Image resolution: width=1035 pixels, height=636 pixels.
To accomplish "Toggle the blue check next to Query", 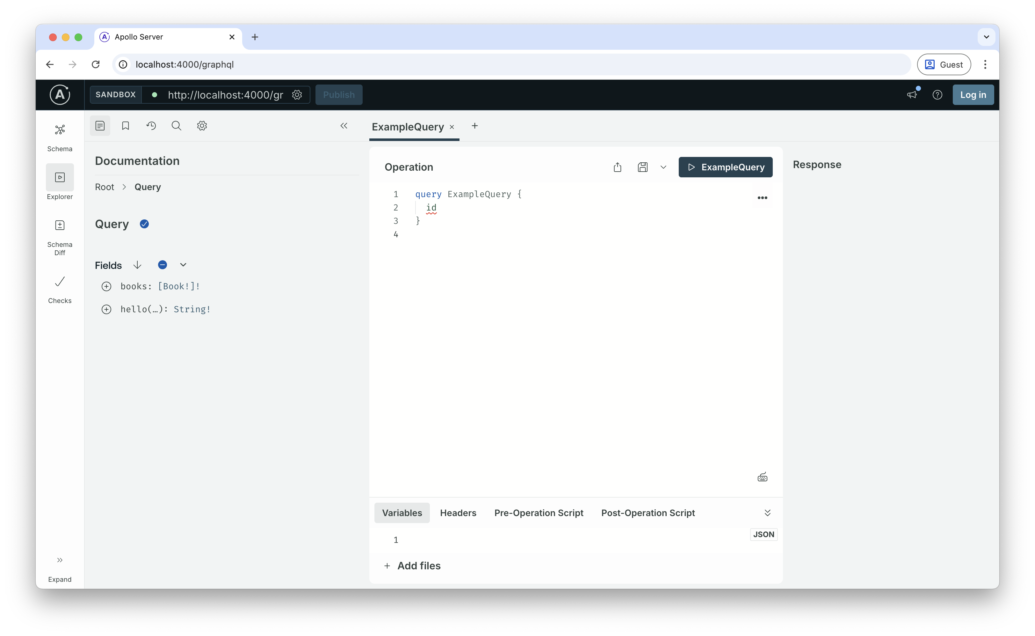I will point(144,224).
